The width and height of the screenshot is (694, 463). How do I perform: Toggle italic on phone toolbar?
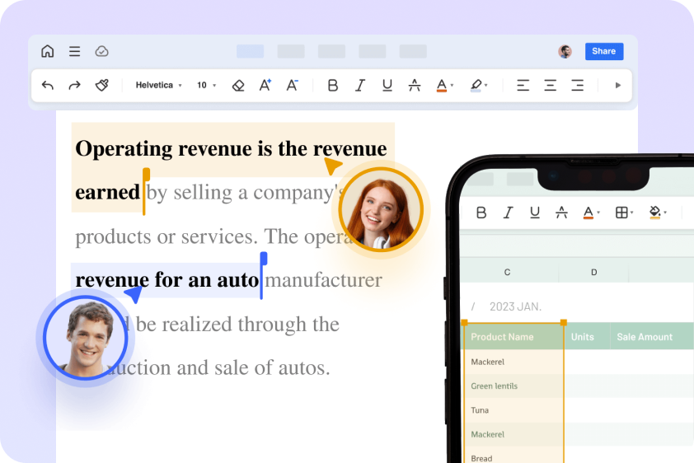pos(508,213)
